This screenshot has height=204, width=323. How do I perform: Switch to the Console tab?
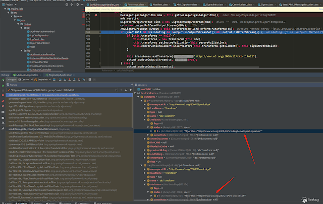24,80
